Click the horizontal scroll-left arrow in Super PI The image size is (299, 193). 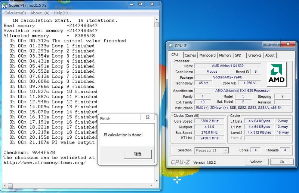(x=5, y=186)
